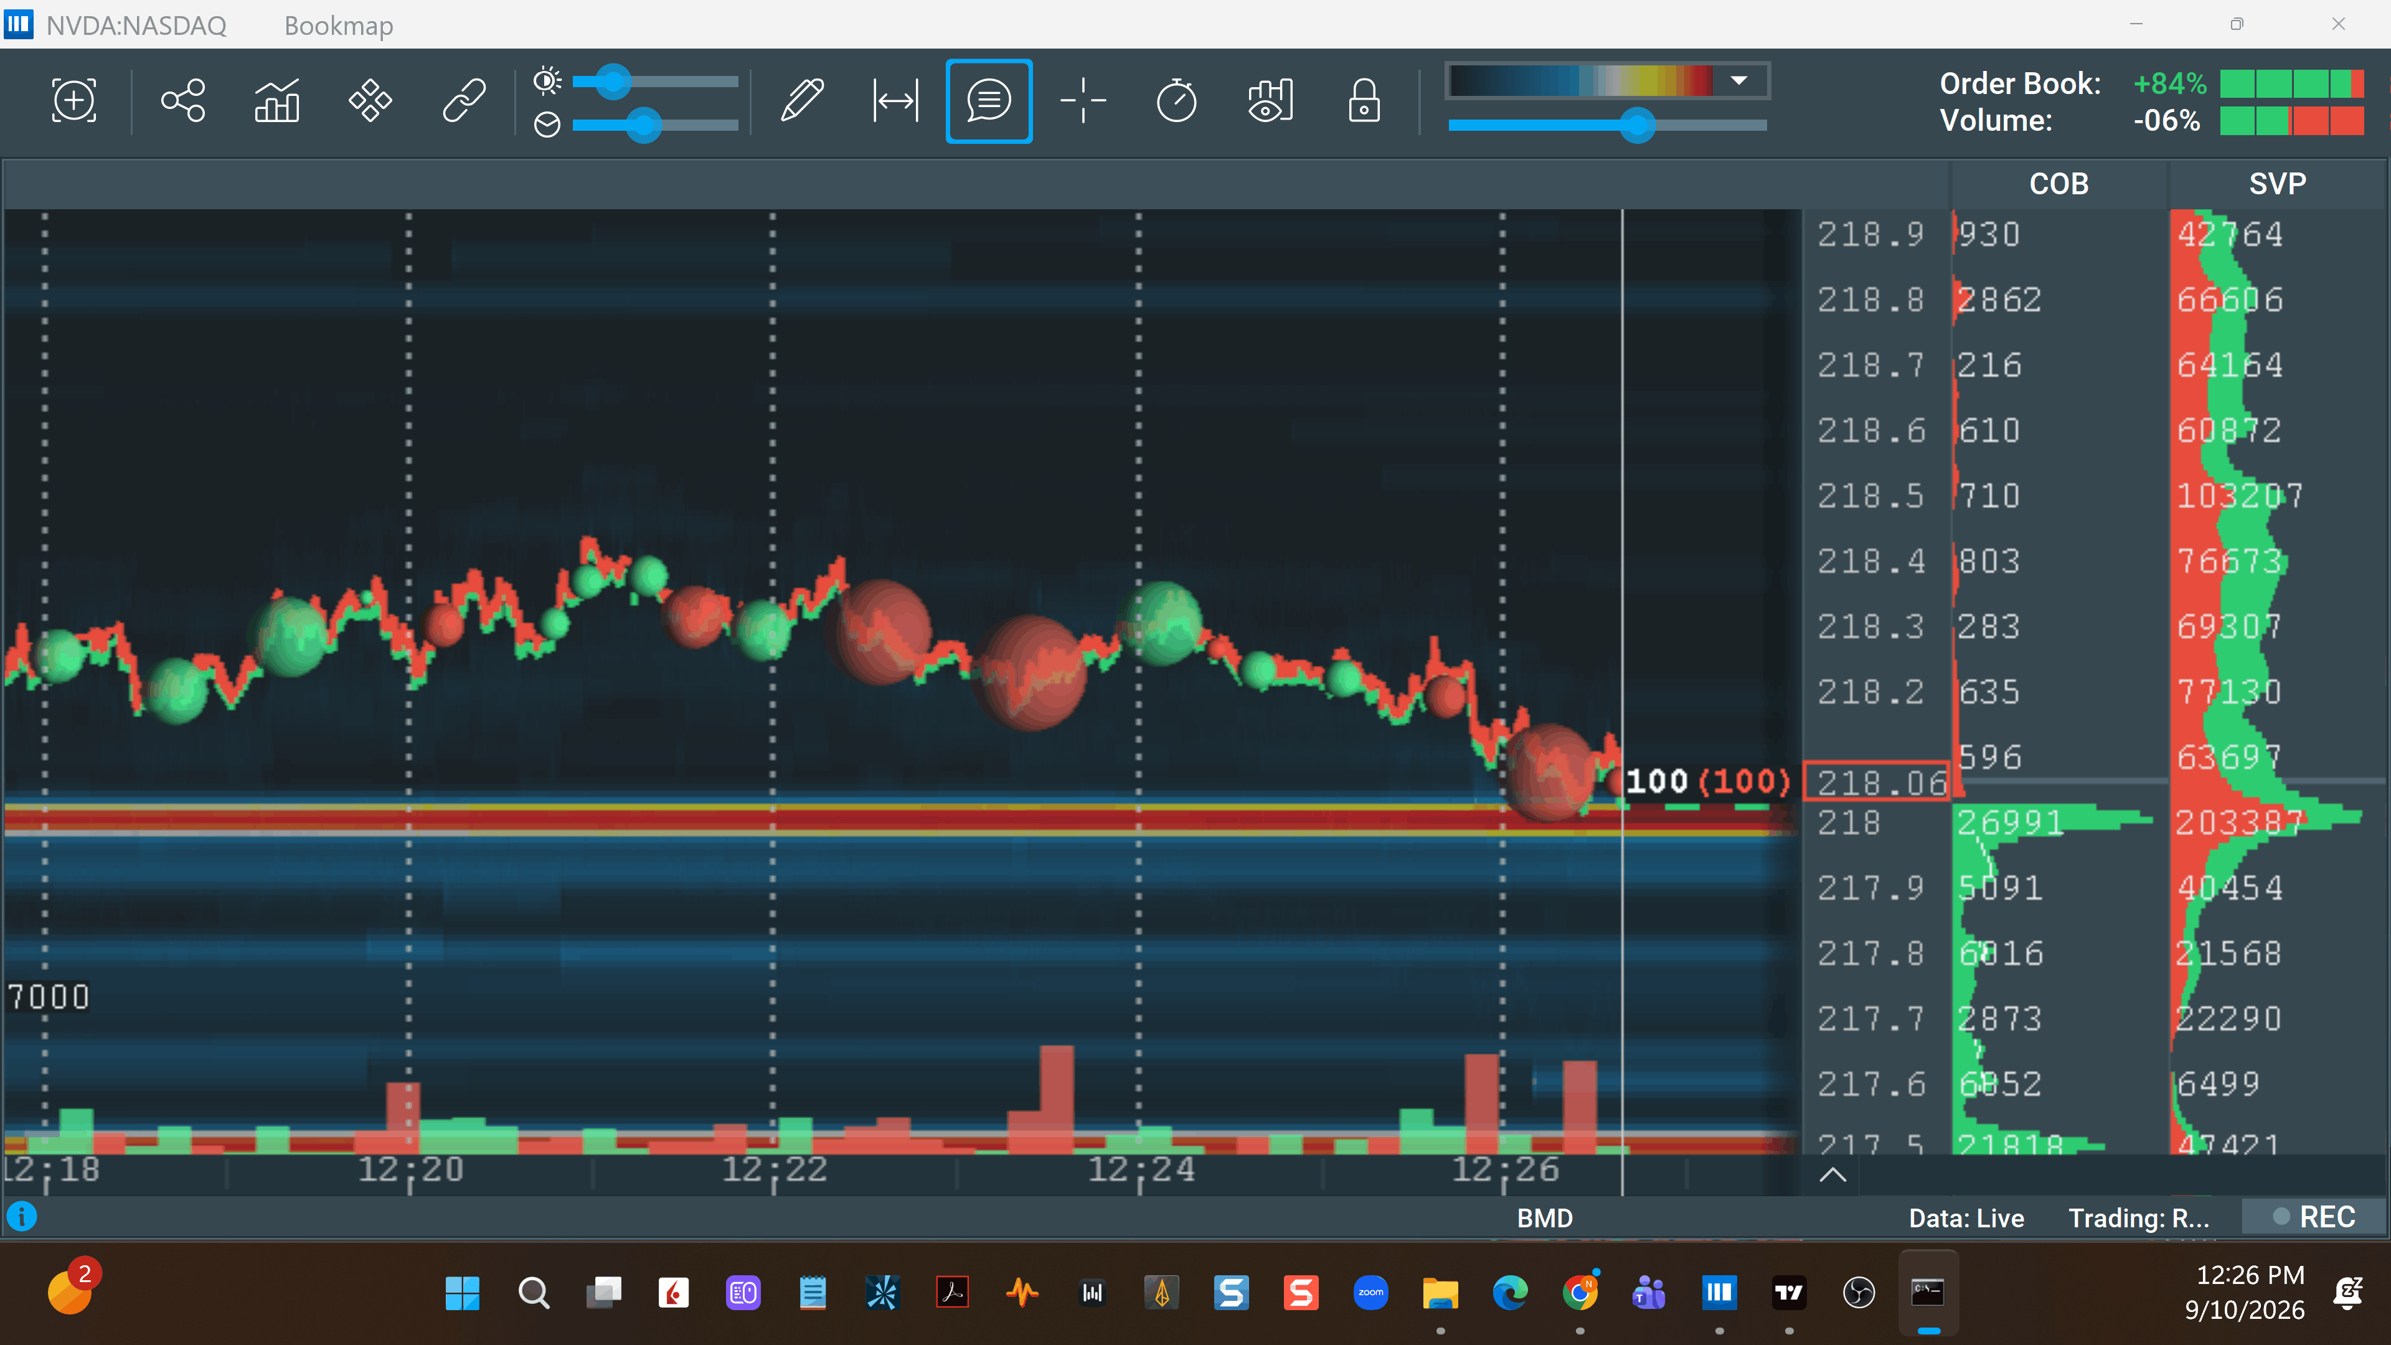
Task: Click the 26991 COB value at 218
Action: tap(2011, 823)
